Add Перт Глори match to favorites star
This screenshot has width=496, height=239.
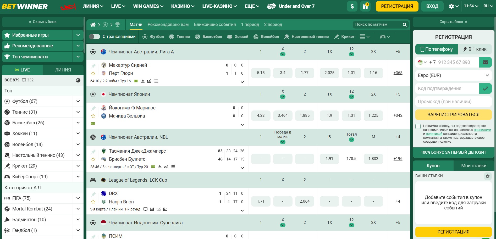[93, 73]
